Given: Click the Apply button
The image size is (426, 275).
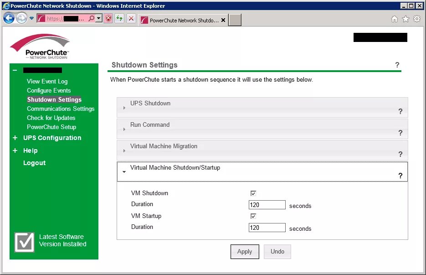Looking at the screenshot, I should (x=245, y=252).
